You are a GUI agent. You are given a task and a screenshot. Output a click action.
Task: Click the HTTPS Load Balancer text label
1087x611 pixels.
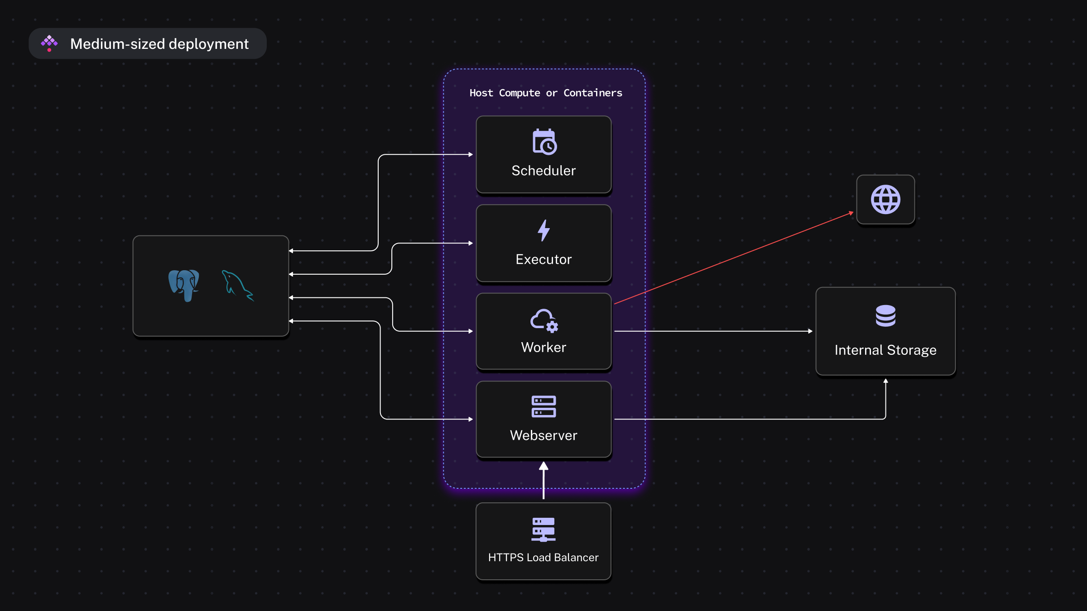(543, 557)
